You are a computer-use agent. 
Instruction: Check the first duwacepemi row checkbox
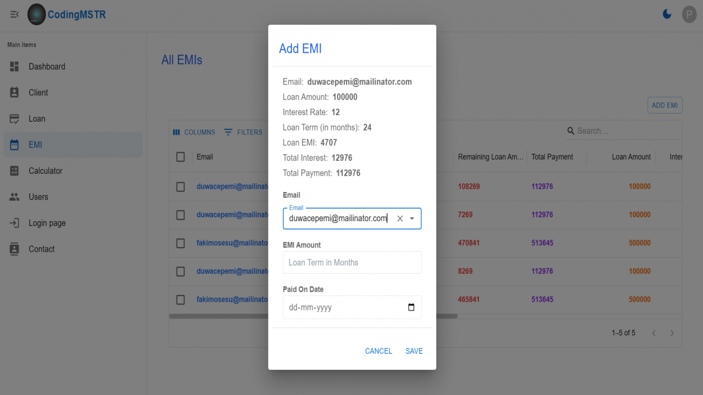(181, 187)
